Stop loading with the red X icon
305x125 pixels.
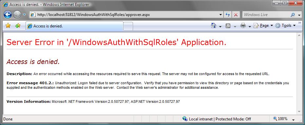(236, 15)
